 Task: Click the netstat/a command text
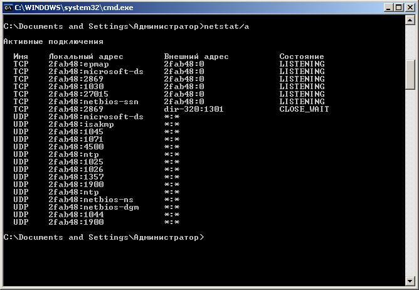coord(229,26)
